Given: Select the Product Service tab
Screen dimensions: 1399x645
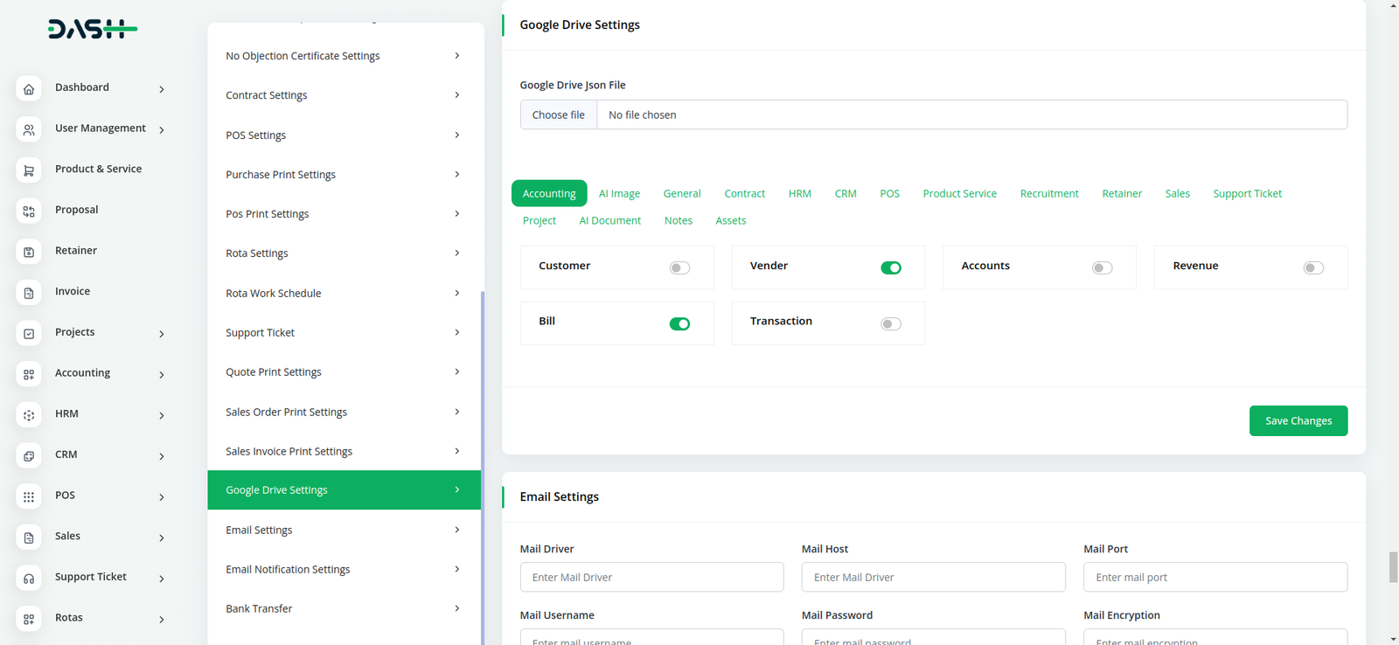Looking at the screenshot, I should pyautogui.click(x=959, y=194).
